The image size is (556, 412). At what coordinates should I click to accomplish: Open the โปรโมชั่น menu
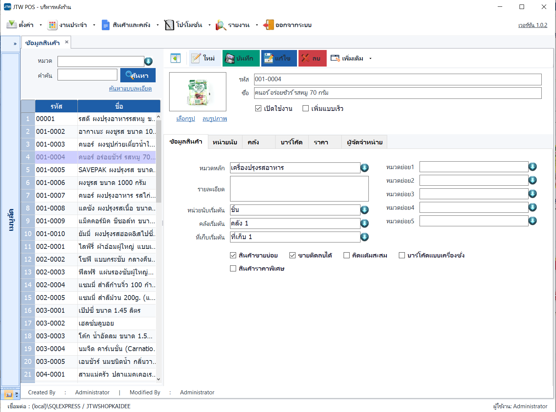[188, 25]
